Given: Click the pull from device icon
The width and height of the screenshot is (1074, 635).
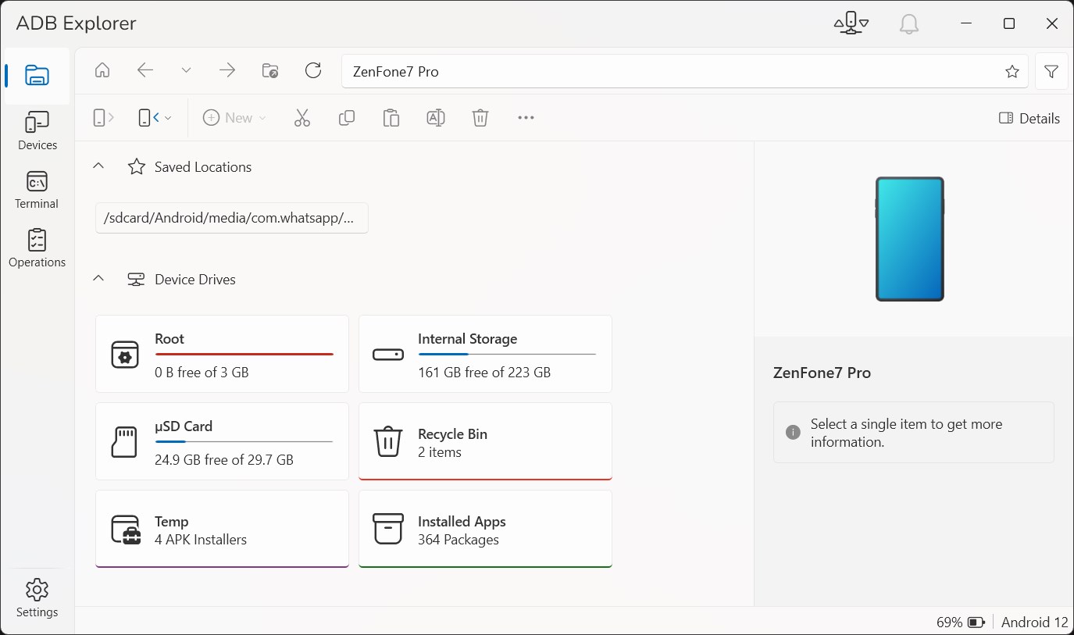Looking at the screenshot, I should coord(148,118).
